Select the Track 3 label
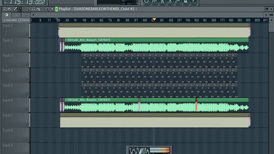 [8, 56]
